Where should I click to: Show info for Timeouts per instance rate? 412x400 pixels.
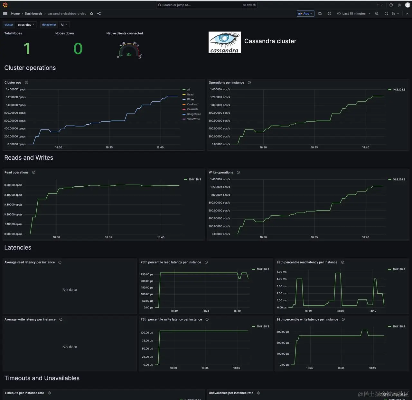click(49, 393)
